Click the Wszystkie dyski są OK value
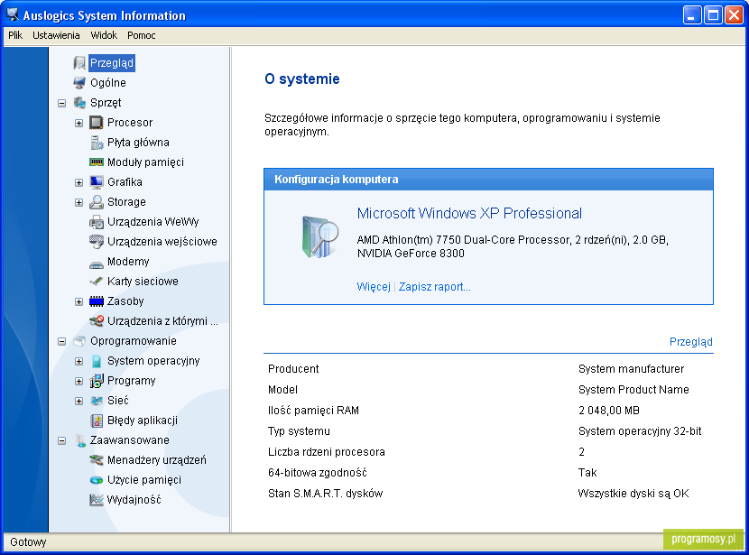Image resolution: width=749 pixels, height=555 pixels. pos(633,494)
